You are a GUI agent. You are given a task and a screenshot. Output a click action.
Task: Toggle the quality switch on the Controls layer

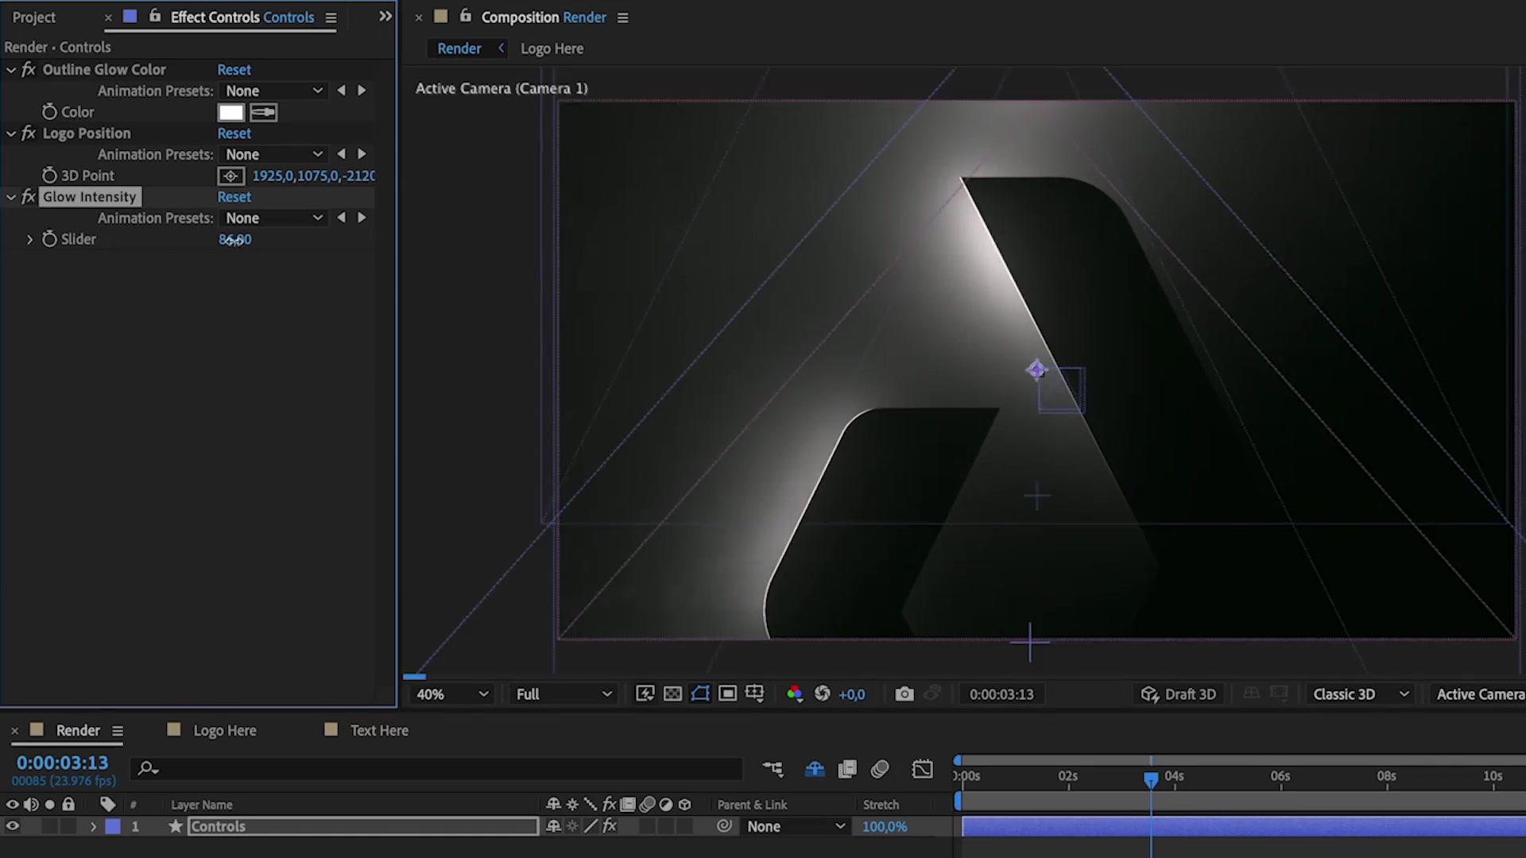pyautogui.click(x=591, y=826)
